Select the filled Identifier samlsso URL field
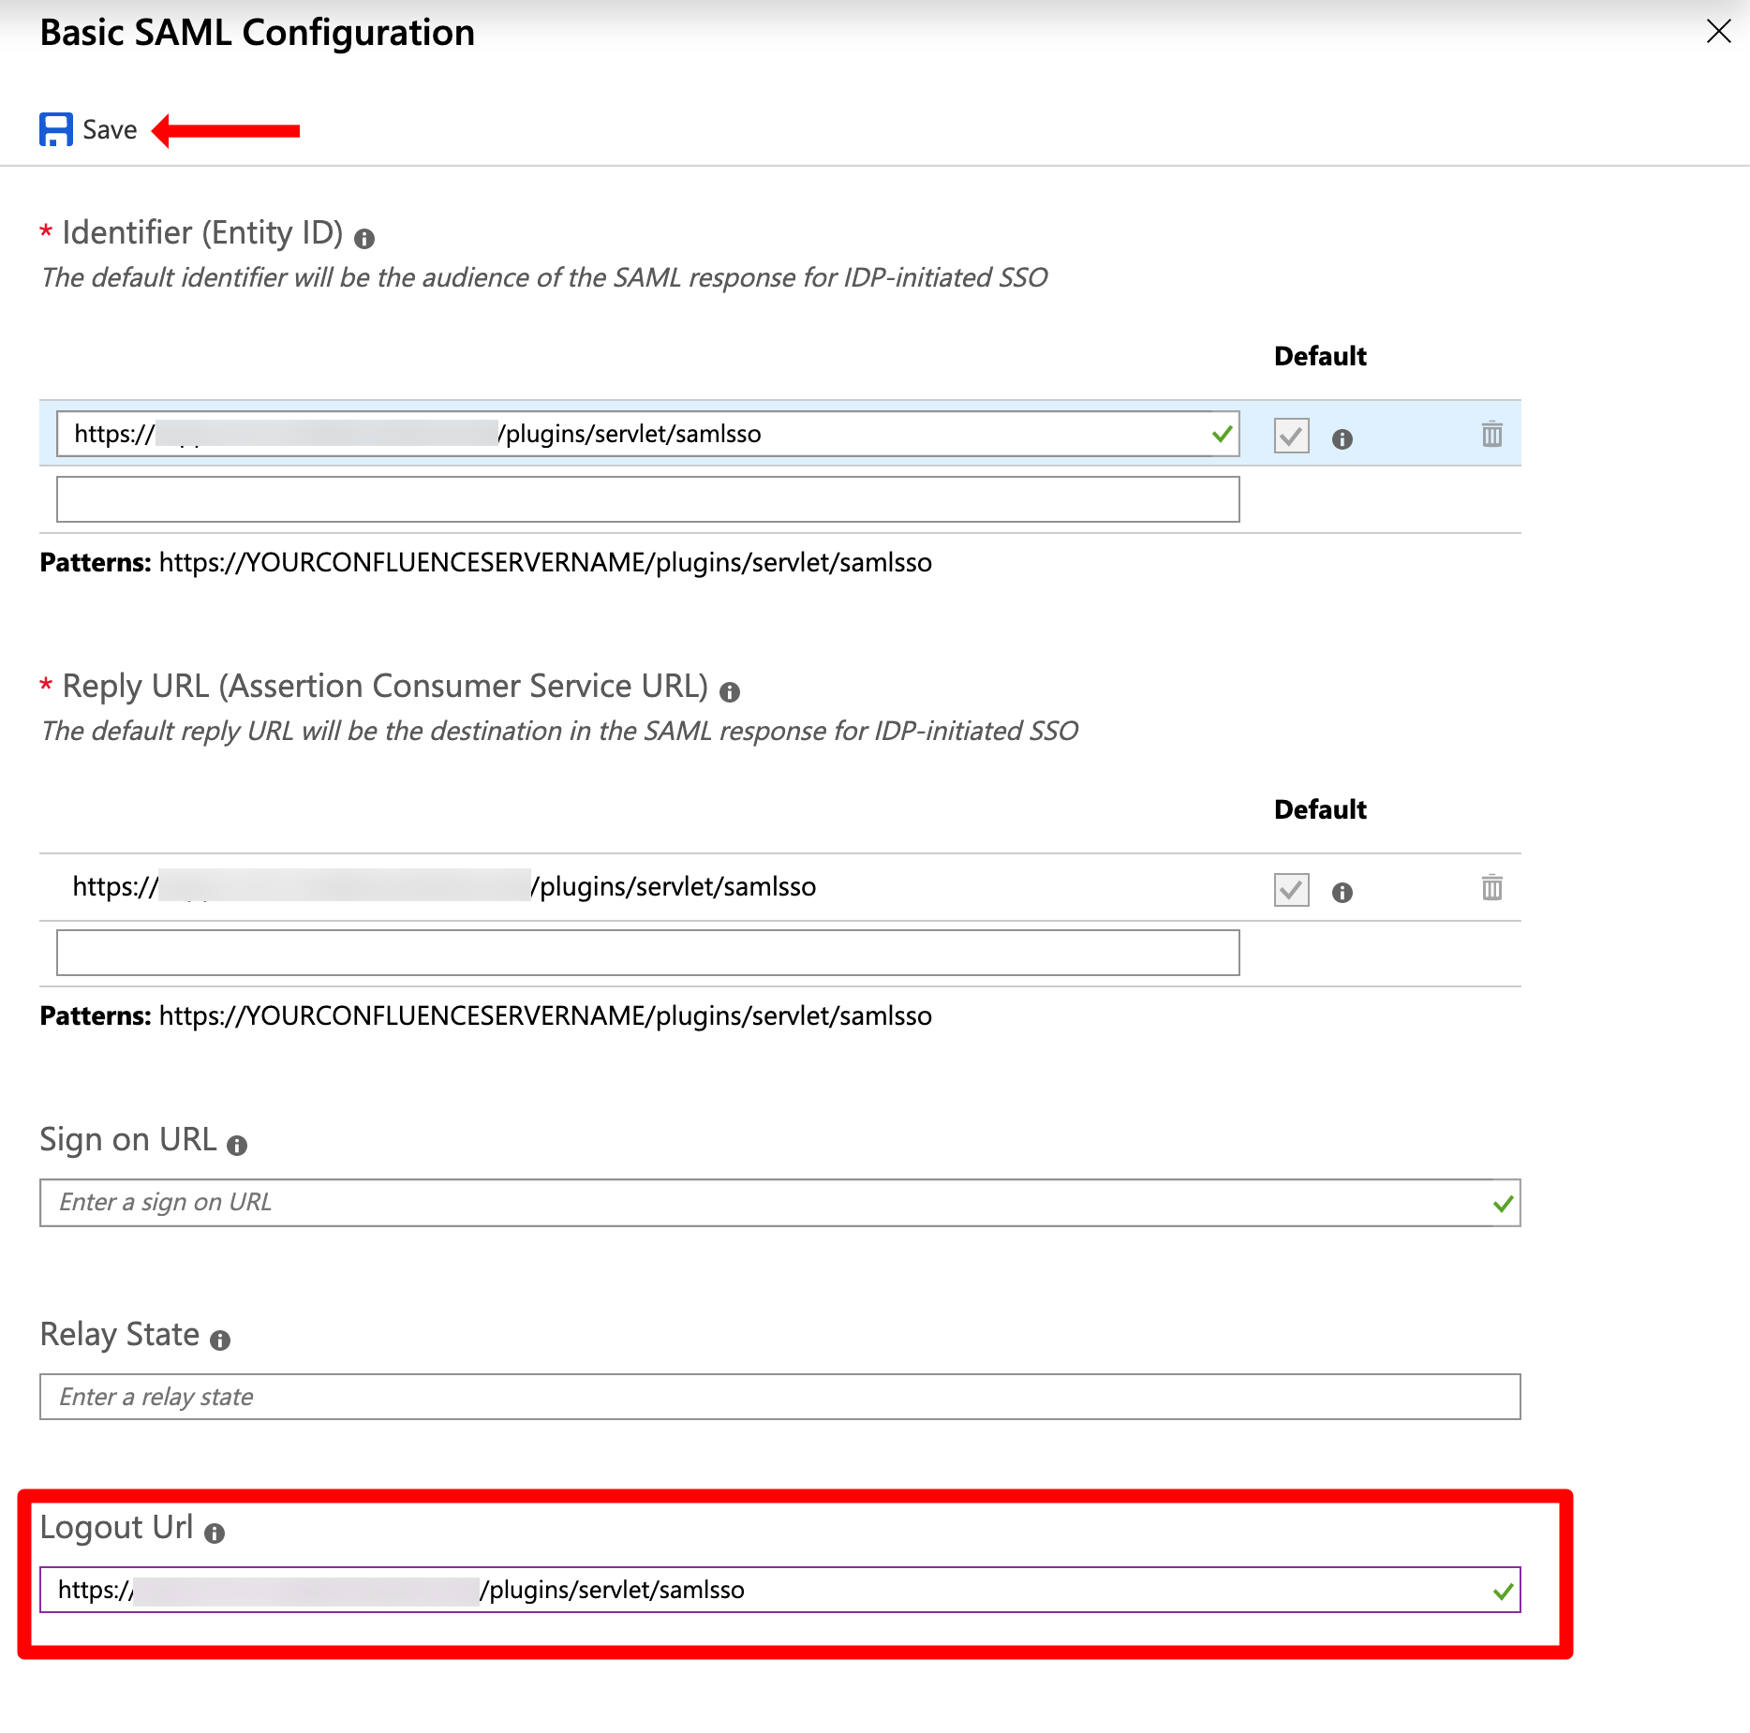Image resolution: width=1750 pixels, height=1733 pixels. 646,434
